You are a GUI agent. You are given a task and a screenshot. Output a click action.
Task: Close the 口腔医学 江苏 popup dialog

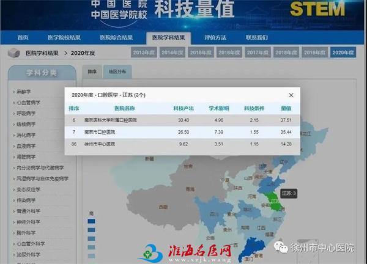click(291, 95)
